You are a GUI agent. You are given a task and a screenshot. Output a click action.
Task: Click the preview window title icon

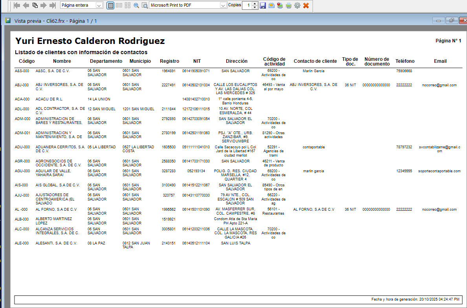(8, 20)
